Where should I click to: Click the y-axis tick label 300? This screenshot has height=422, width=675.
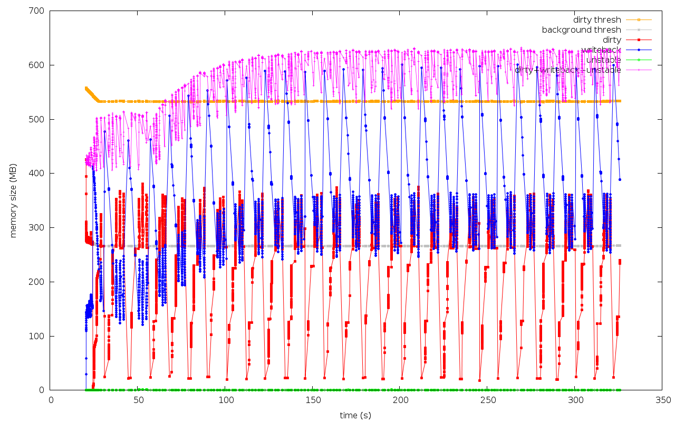click(37, 228)
